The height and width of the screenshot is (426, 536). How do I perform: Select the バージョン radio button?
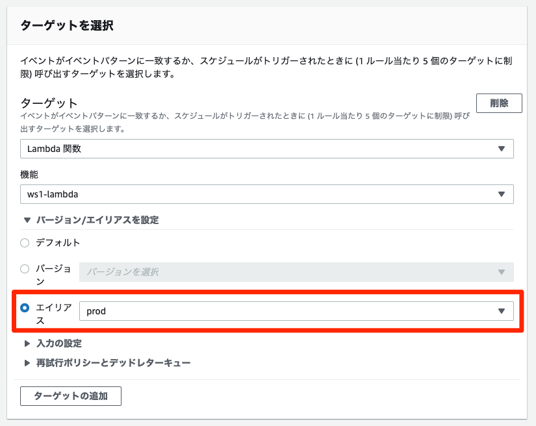[25, 269]
